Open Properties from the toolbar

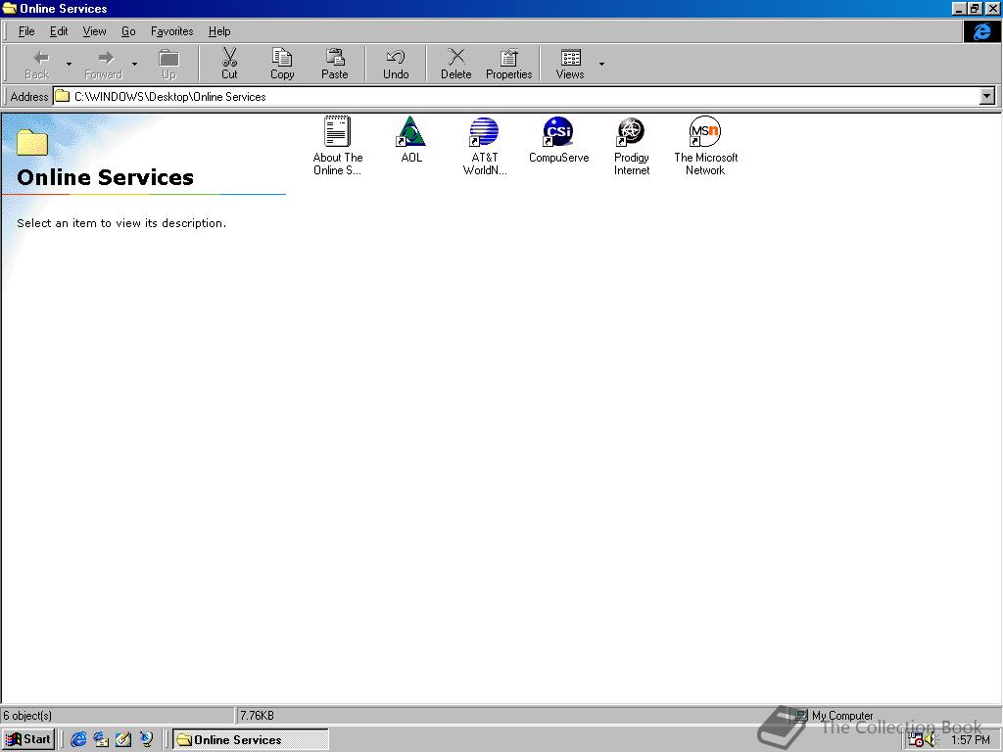(509, 64)
